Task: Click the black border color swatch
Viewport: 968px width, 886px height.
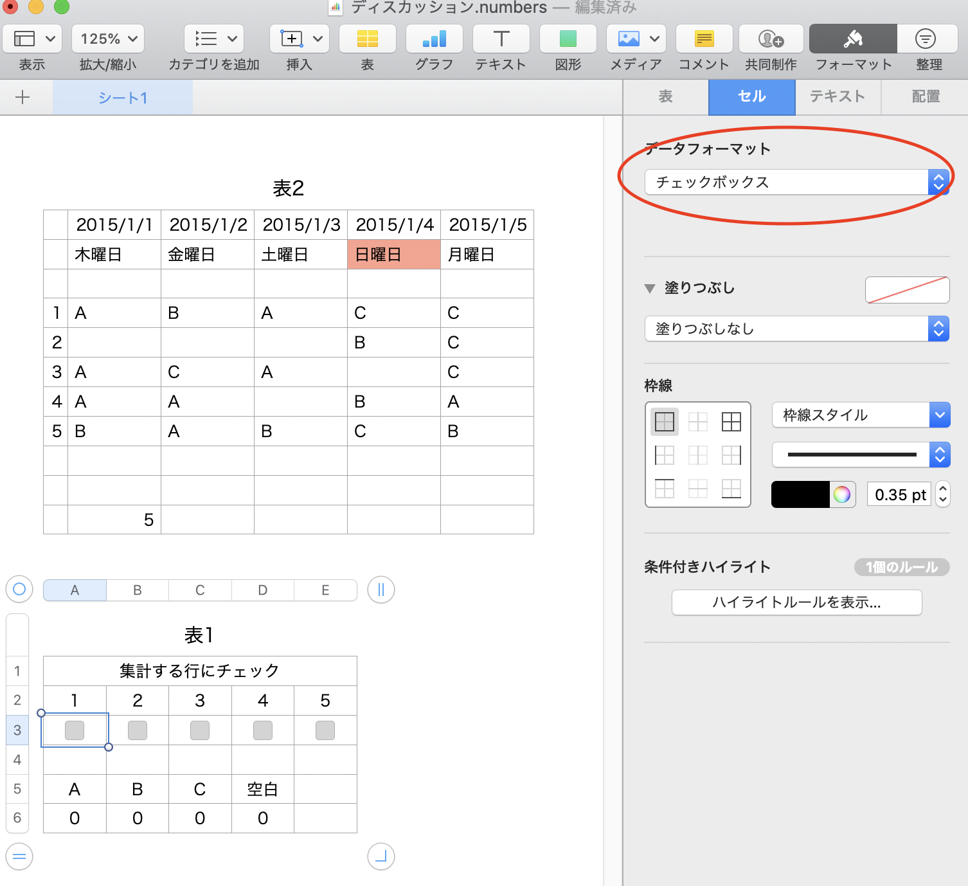Action: click(x=800, y=494)
